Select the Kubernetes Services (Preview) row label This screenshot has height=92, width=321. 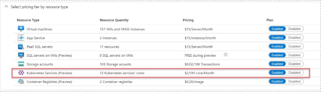click(49, 73)
